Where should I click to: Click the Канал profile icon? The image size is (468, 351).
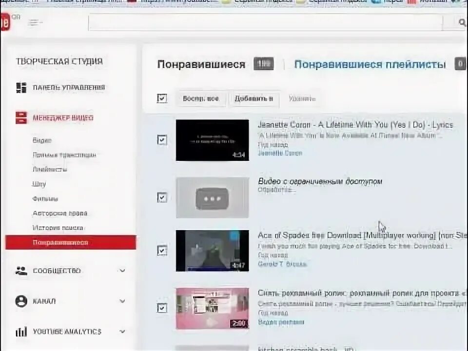click(21, 301)
